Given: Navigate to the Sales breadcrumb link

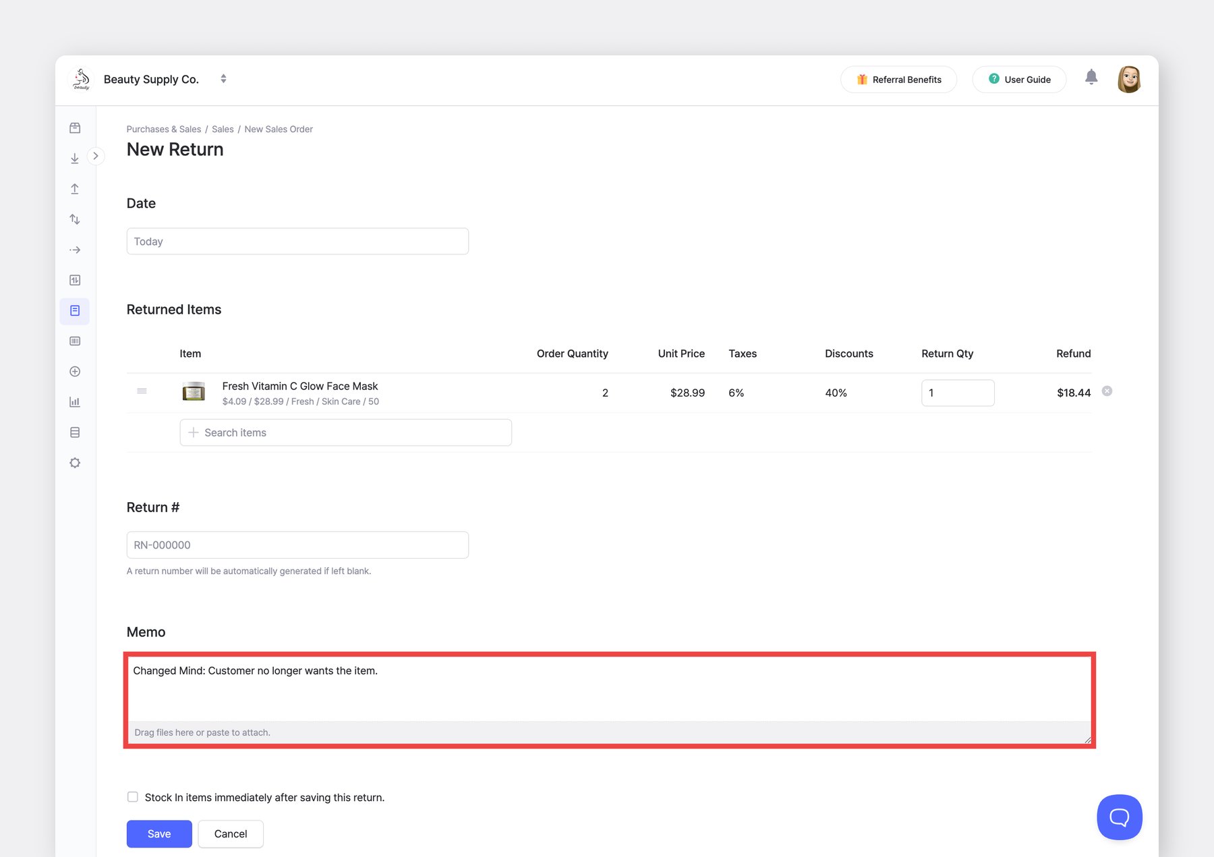Looking at the screenshot, I should pyautogui.click(x=223, y=129).
